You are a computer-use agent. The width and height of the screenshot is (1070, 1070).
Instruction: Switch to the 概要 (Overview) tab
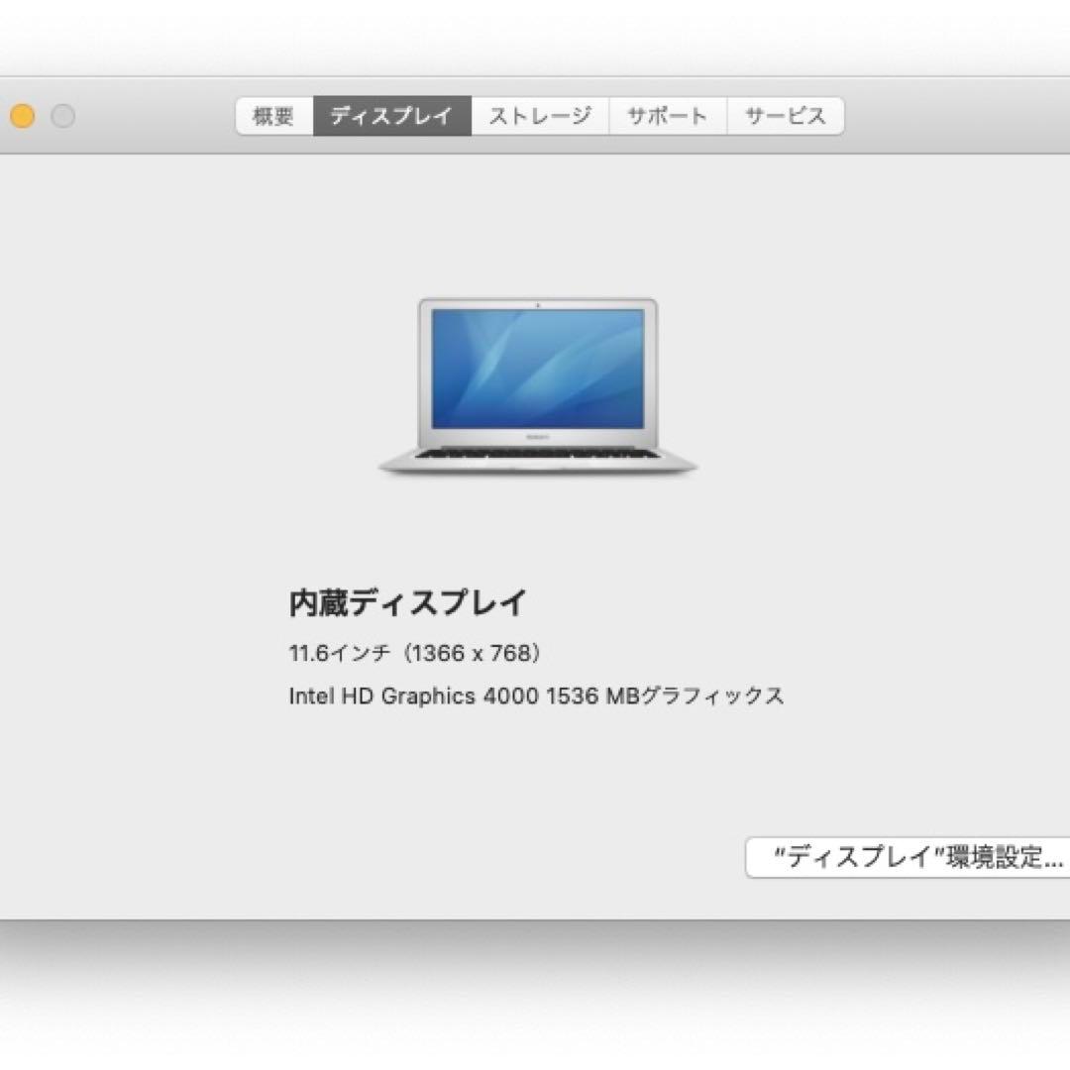coord(272,116)
